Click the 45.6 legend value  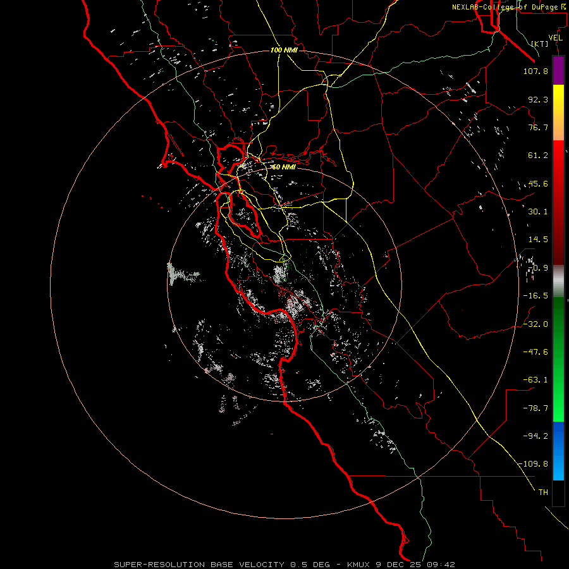coord(538,183)
